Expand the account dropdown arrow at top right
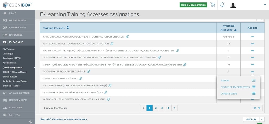This screenshot has height=124, width=269. click(x=265, y=5)
